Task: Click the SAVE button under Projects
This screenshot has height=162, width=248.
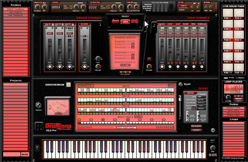Action: pos(25,154)
